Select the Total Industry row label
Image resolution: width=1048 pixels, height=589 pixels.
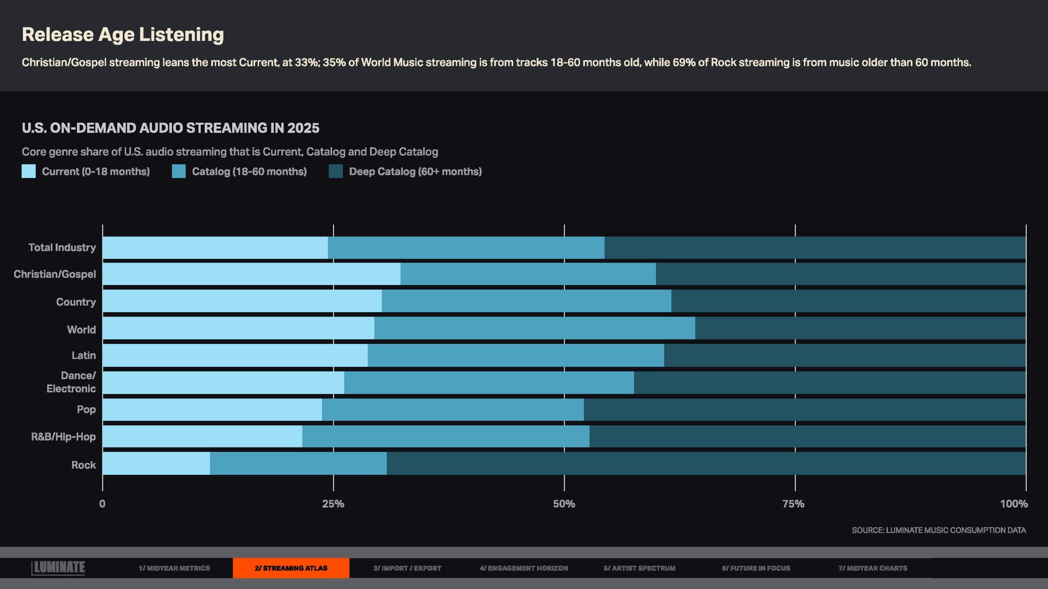[62, 247]
